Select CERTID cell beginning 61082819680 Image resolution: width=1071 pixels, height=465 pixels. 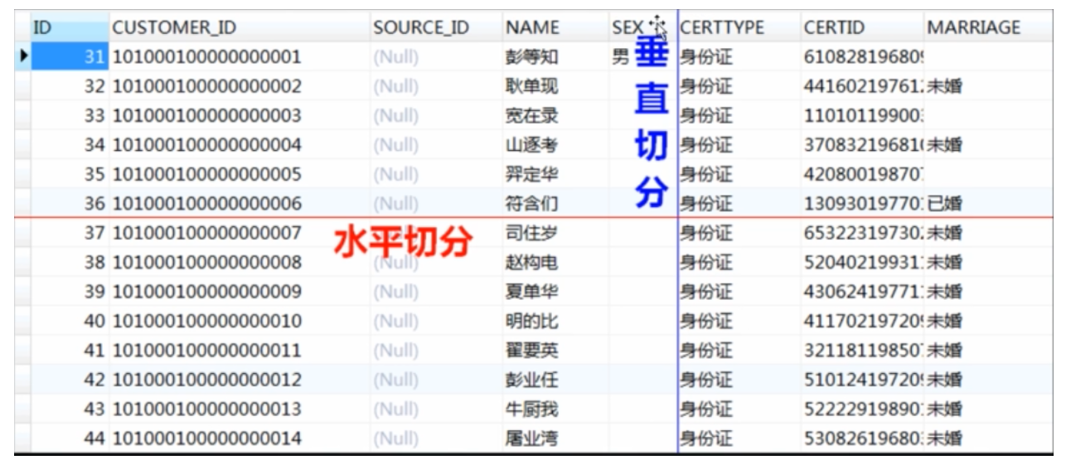point(862,56)
